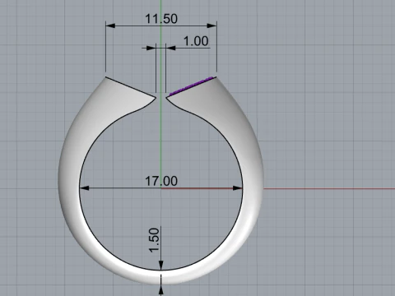Pick the purple highlighted edge on ring
Viewport: 395px width, 296px height.
[x=191, y=86]
